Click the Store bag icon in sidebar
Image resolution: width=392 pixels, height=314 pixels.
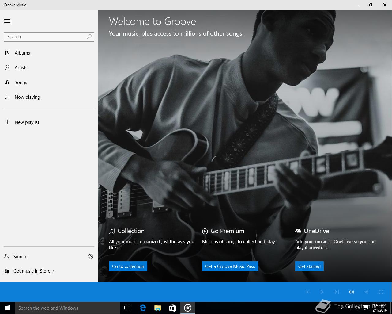[x=7, y=271]
